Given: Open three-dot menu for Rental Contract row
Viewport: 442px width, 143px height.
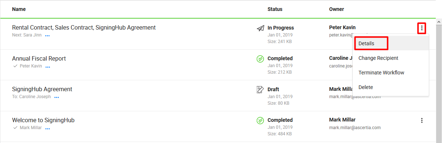Looking at the screenshot, I should click(x=422, y=28).
